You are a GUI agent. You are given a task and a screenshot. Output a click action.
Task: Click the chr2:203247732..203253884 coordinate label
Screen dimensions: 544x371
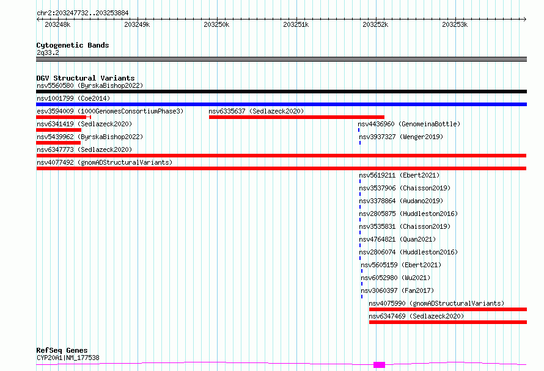point(83,13)
